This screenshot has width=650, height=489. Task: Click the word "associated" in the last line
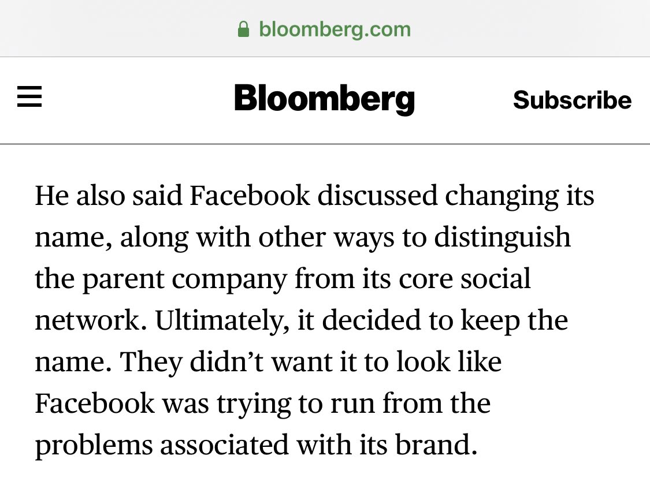pos(225,445)
